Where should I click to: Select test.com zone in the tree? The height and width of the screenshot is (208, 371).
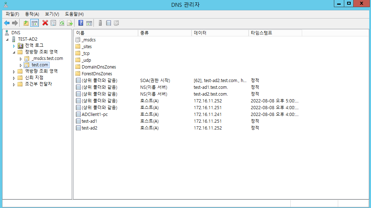coord(40,65)
